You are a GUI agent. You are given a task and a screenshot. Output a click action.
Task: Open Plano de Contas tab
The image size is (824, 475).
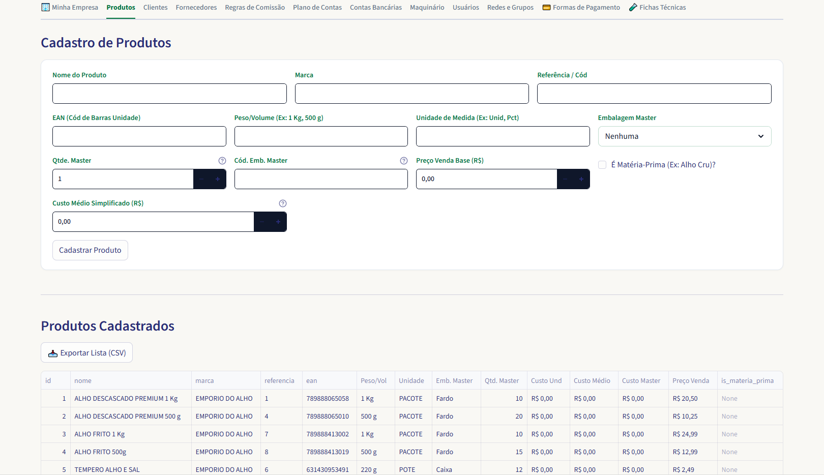(317, 8)
